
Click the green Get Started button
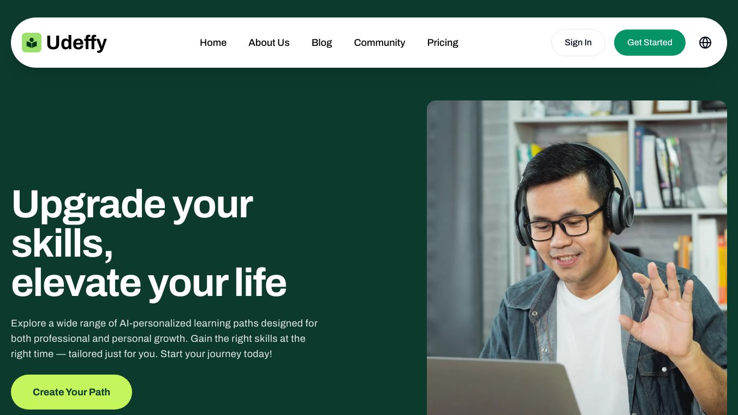point(650,43)
